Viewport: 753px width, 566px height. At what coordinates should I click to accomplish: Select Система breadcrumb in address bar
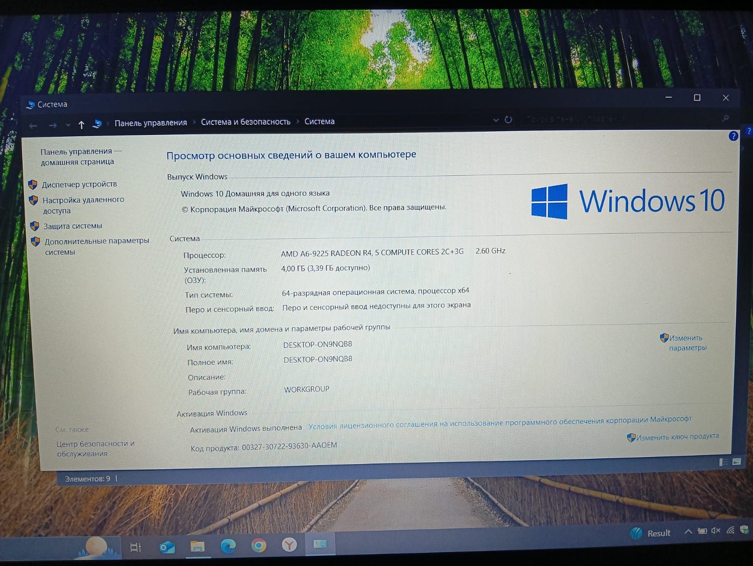tap(320, 121)
